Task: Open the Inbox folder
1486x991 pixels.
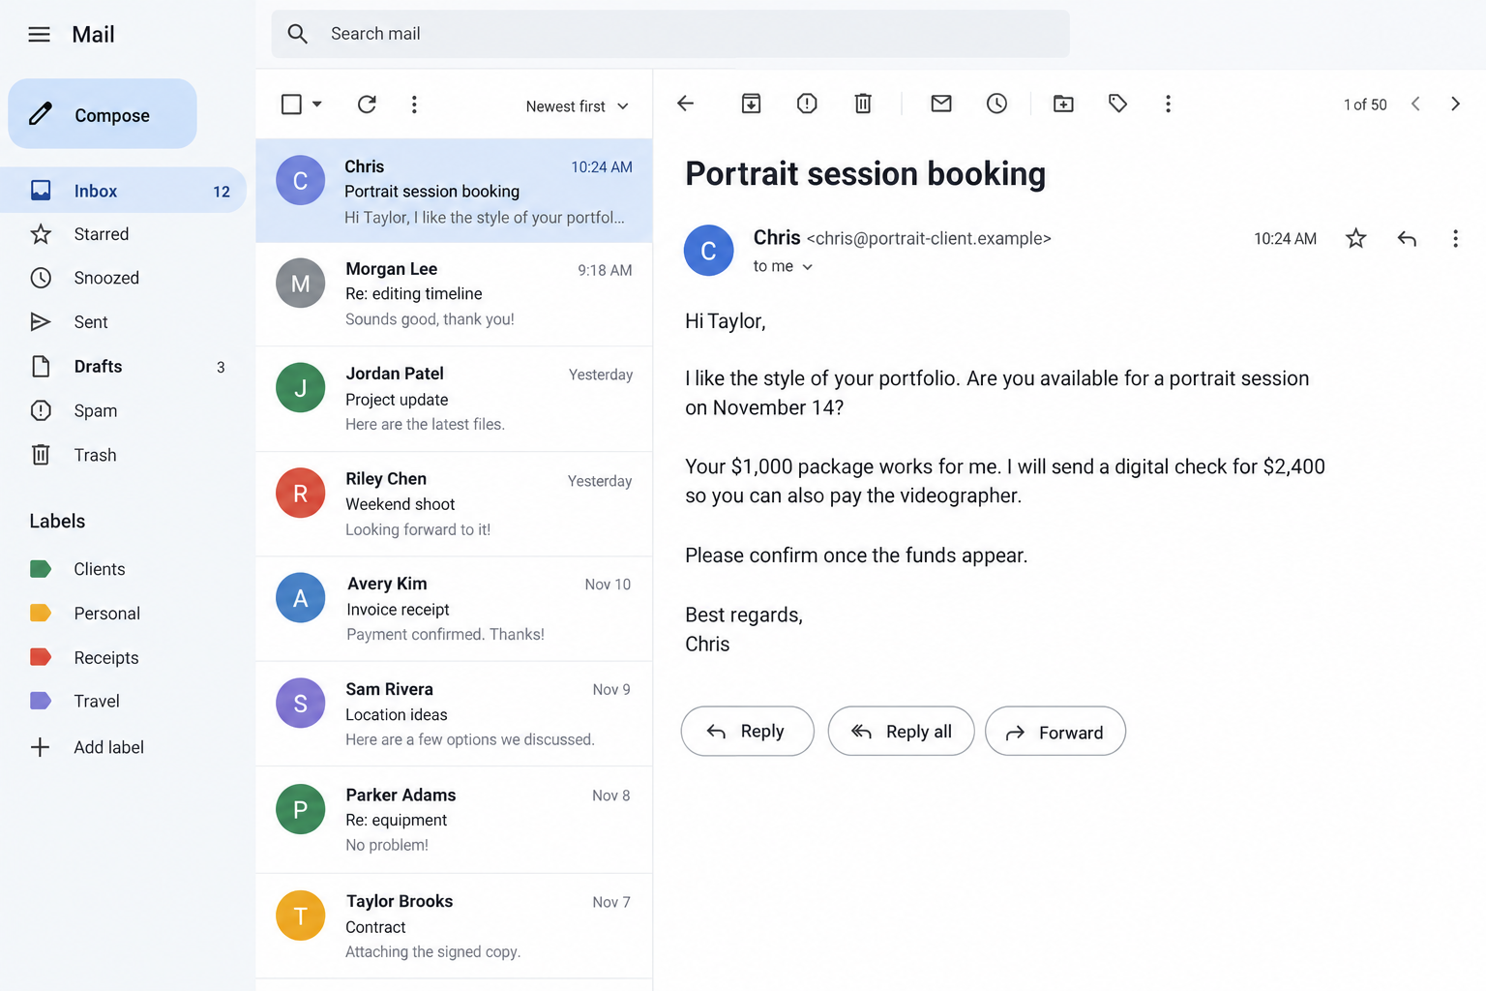Action: click(124, 191)
